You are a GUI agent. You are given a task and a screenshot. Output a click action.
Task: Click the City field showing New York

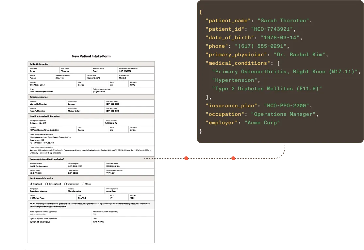click(92, 197)
